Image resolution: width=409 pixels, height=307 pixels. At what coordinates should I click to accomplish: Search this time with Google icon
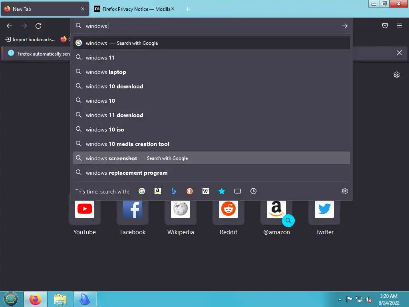click(x=142, y=191)
